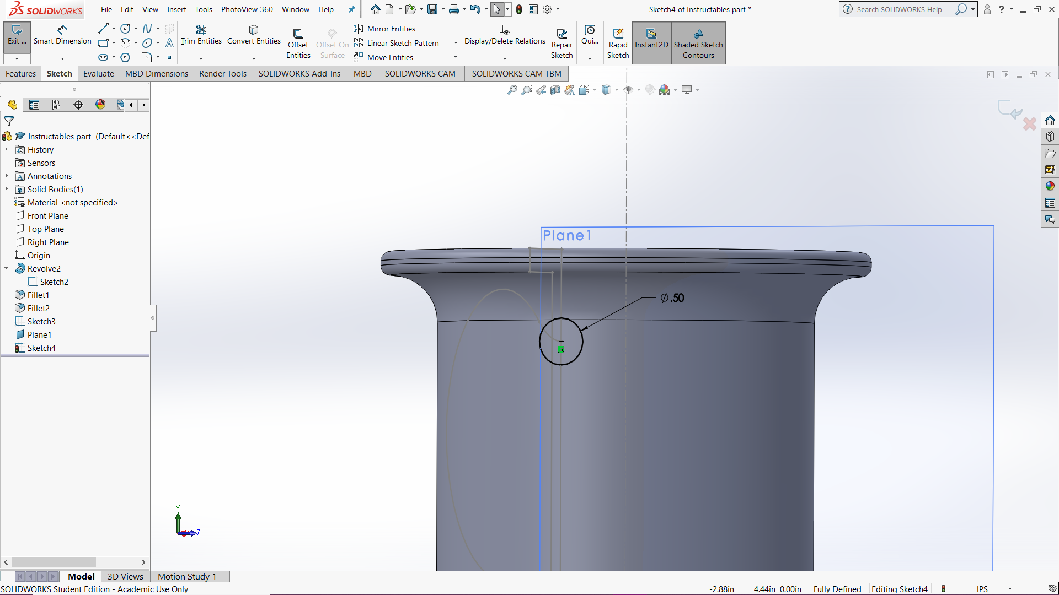Click the Repair Sketch tool

pyautogui.click(x=562, y=41)
